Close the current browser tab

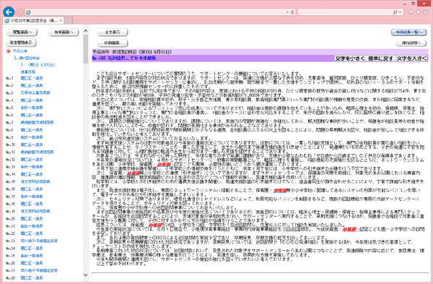pos(61,20)
